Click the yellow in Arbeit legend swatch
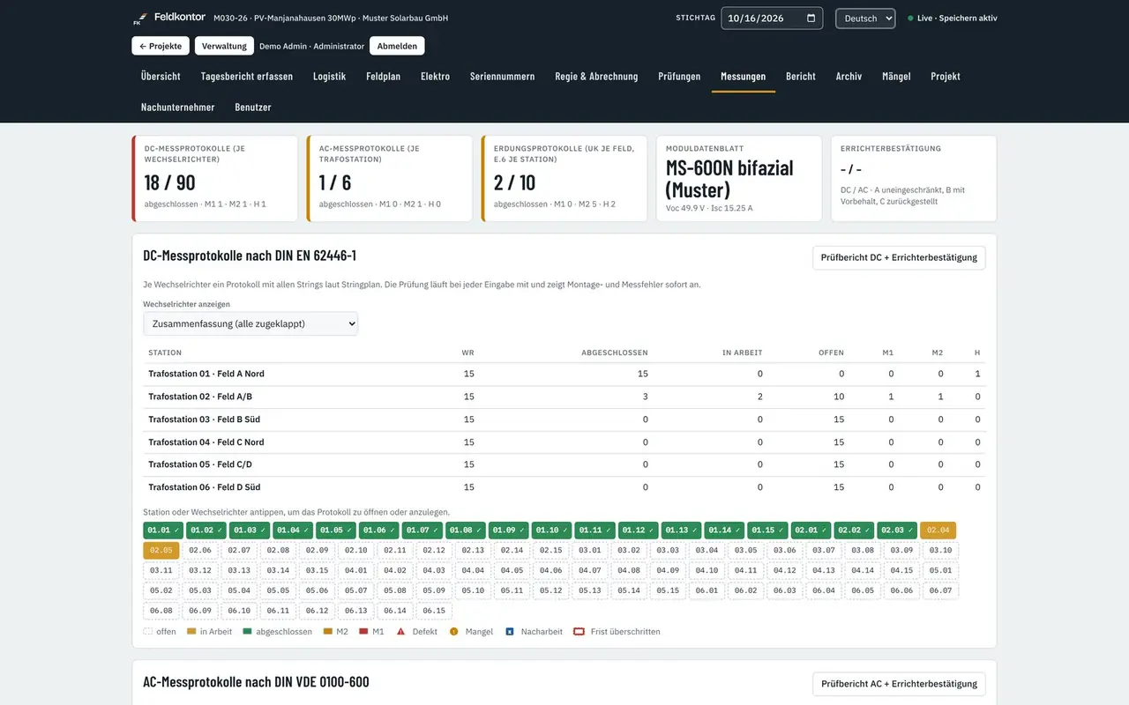The image size is (1129, 705). click(x=191, y=632)
